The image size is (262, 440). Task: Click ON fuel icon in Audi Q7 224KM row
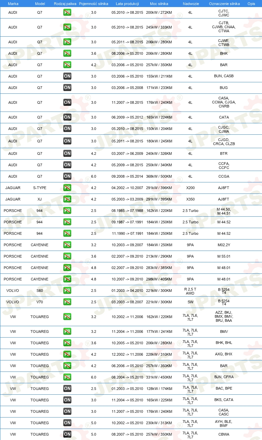pos(67,117)
